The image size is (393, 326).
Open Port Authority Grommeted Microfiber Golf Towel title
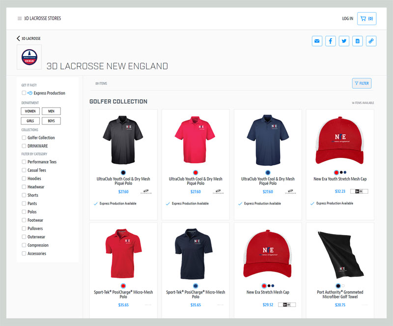coord(340,295)
